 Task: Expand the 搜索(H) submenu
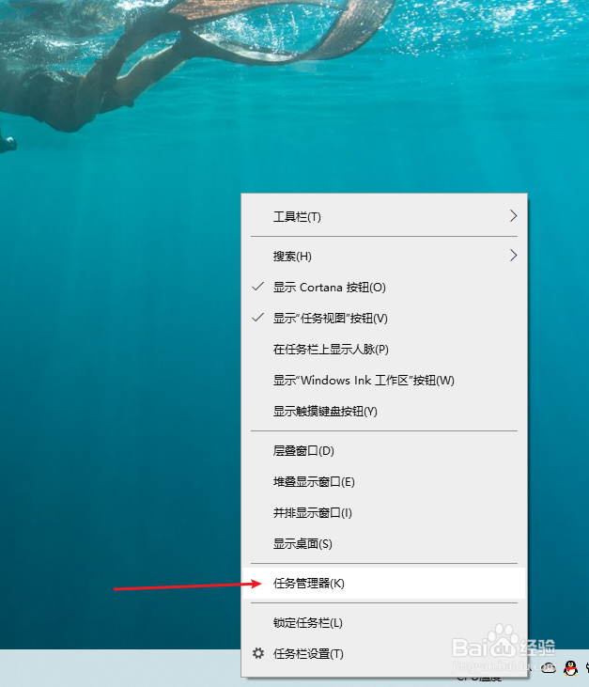(x=384, y=256)
